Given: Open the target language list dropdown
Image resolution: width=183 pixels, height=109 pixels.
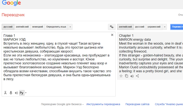Looking at the screenshot, I should click(x=164, y=27).
